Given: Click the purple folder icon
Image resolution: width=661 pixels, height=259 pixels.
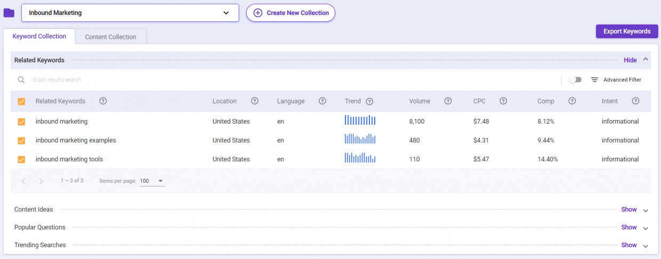Looking at the screenshot, I should click(x=9, y=13).
